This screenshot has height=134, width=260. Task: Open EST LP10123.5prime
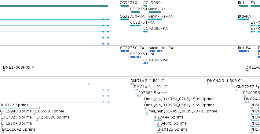point(172,129)
